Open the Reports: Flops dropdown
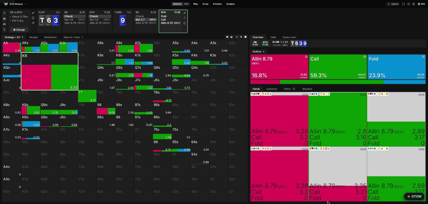Viewport: 428px width, 204px height. click(73, 37)
